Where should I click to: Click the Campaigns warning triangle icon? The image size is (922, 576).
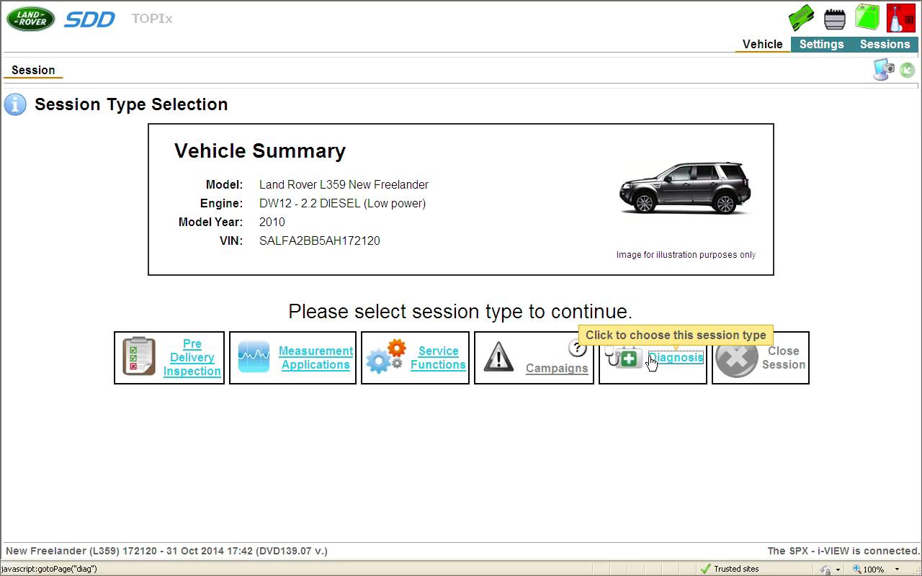click(x=498, y=357)
